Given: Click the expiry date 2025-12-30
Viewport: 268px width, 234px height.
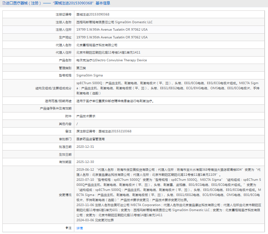Looking at the screenshot, I should 85,162.
